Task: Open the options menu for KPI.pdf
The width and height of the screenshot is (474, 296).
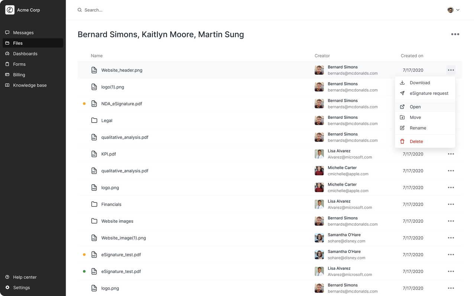Action: (x=451, y=154)
